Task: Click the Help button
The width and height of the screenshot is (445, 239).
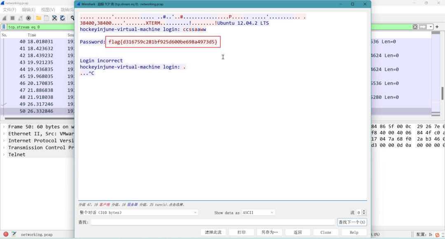Action: pyautogui.click(x=354, y=232)
